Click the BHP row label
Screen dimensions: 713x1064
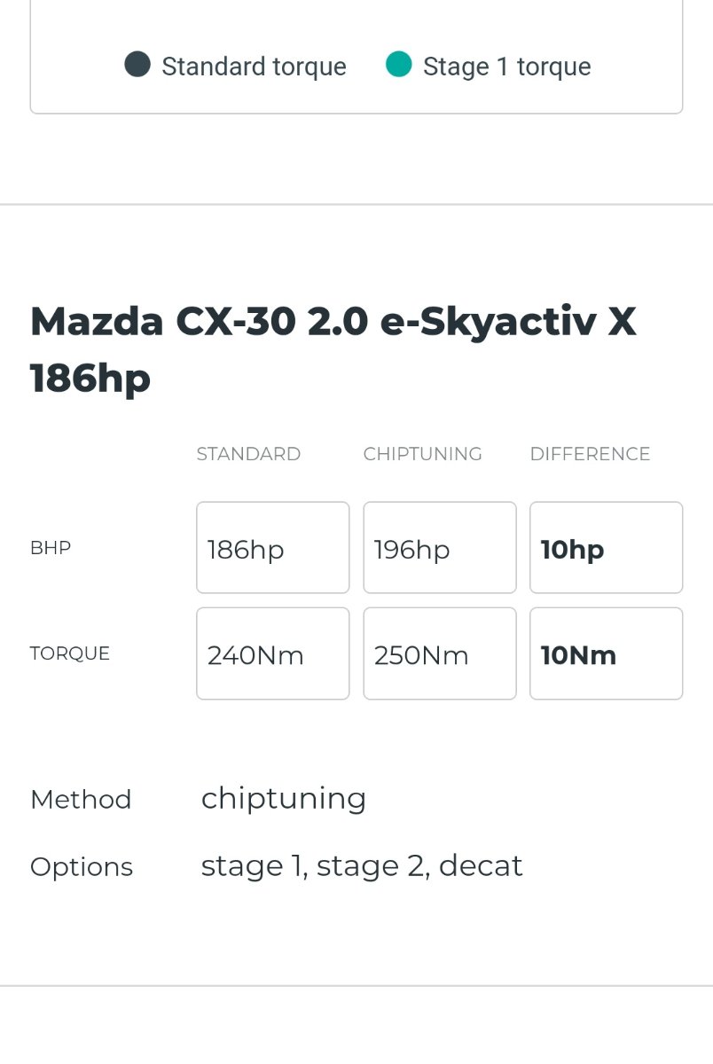pos(51,548)
